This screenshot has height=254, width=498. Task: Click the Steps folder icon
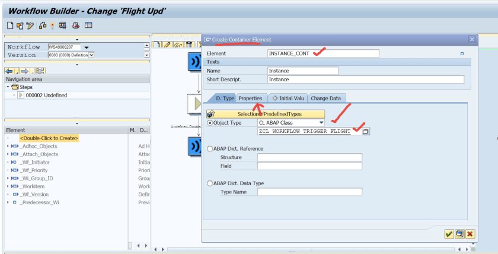[x=15, y=87]
